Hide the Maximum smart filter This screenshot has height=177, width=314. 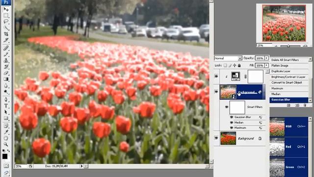pyautogui.click(x=232, y=128)
